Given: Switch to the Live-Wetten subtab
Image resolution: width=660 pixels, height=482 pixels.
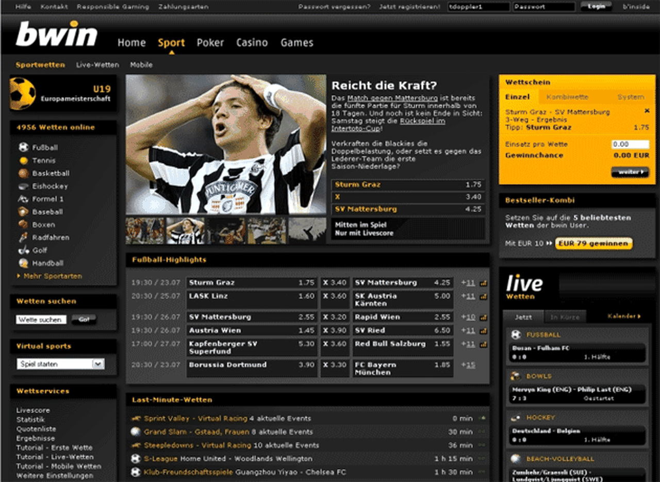Looking at the screenshot, I should (97, 65).
